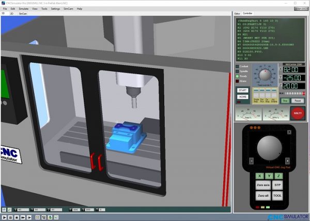Click the first icon in the 3D view status bar
Viewport: 310px width, 221px height.
click(x=4, y=210)
